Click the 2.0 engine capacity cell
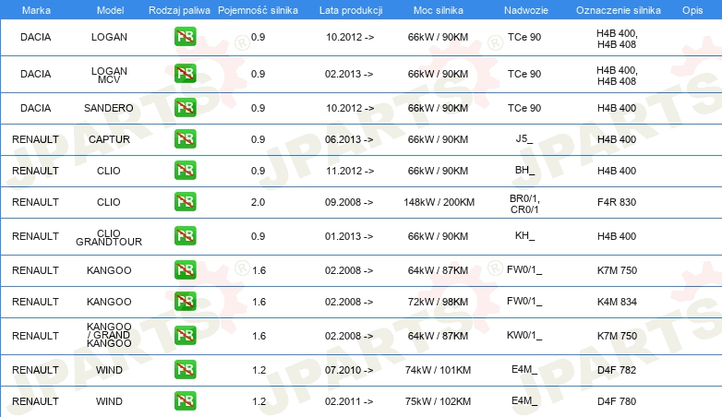The width and height of the screenshot is (722, 417). click(x=258, y=202)
